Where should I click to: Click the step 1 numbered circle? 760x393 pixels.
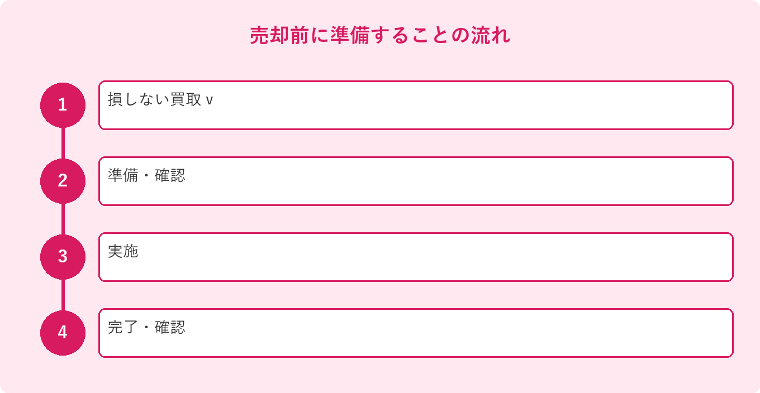coord(63,105)
